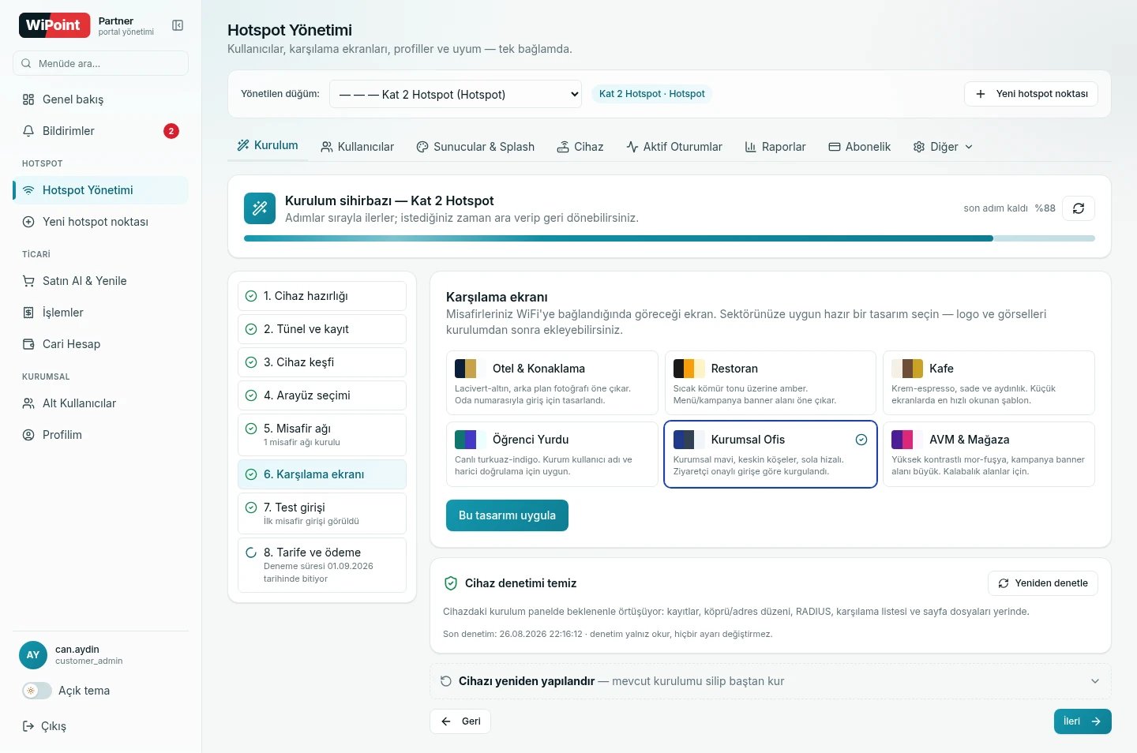Click the Bu tasarımı uygula button
The width and height of the screenshot is (1137, 753).
pyautogui.click(x=507, y=515)
